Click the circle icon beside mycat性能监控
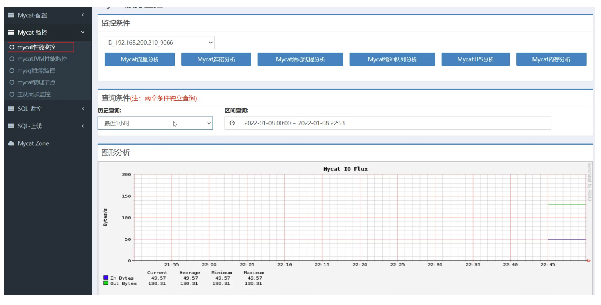 (12, 47)
